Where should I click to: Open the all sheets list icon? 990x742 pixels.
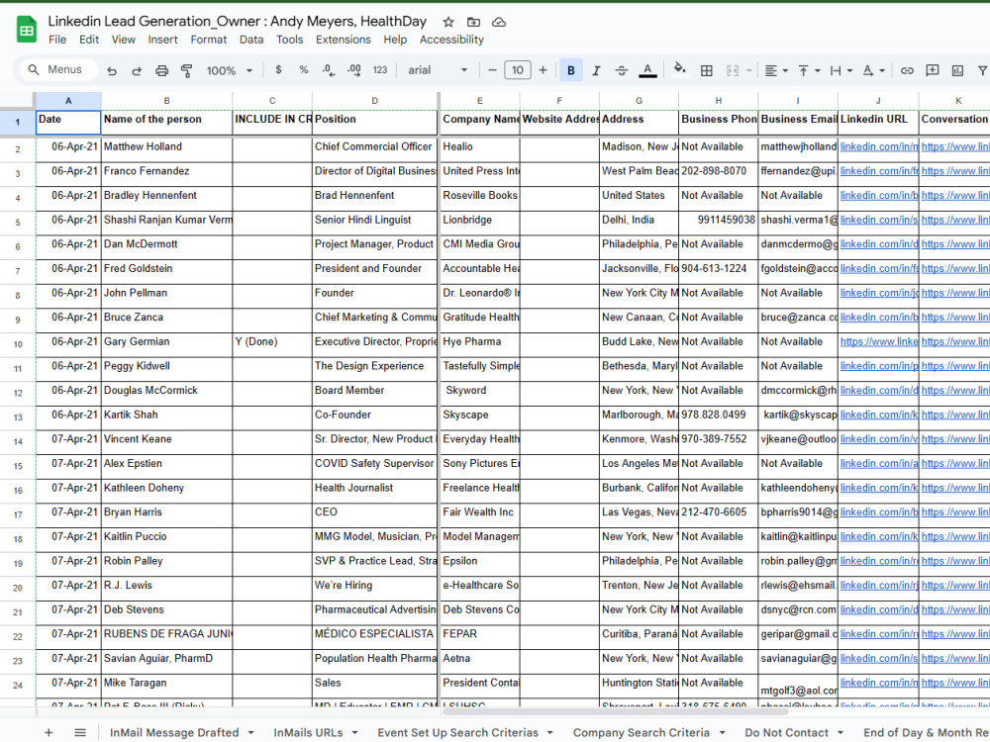tap(80, 732)
